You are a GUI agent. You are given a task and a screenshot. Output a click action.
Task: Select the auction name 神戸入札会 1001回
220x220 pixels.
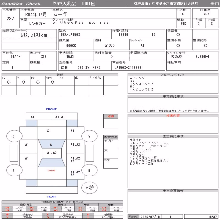74,4
